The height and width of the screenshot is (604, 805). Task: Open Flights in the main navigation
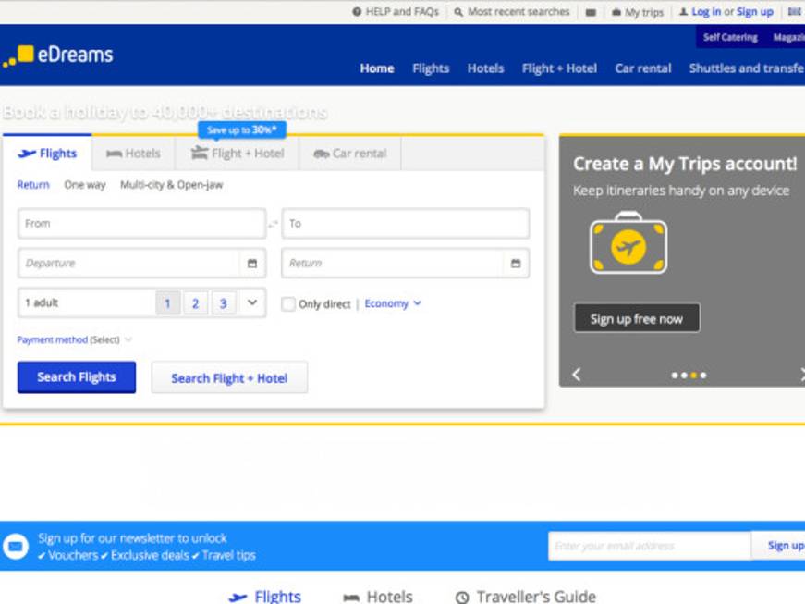pyautogui.click(x=431, y=68)
